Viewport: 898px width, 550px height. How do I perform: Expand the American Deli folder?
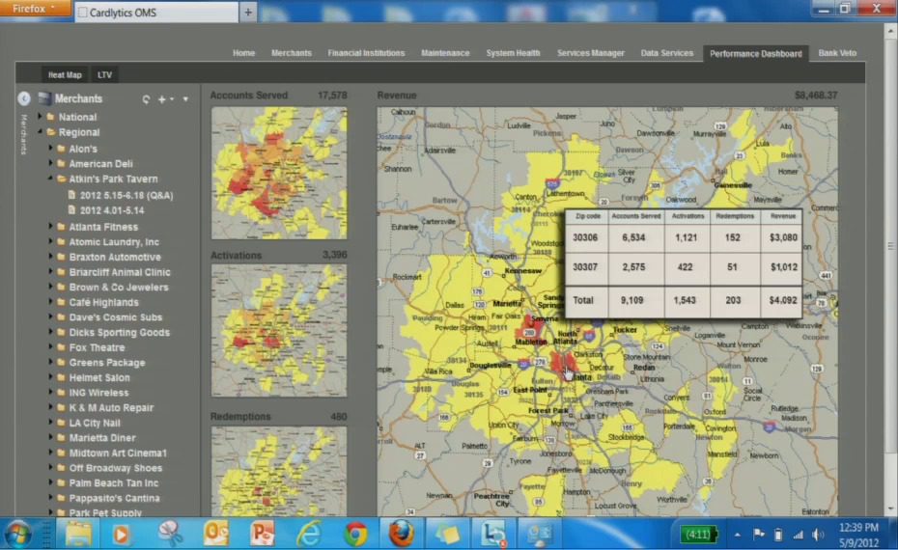pos(50,163)
